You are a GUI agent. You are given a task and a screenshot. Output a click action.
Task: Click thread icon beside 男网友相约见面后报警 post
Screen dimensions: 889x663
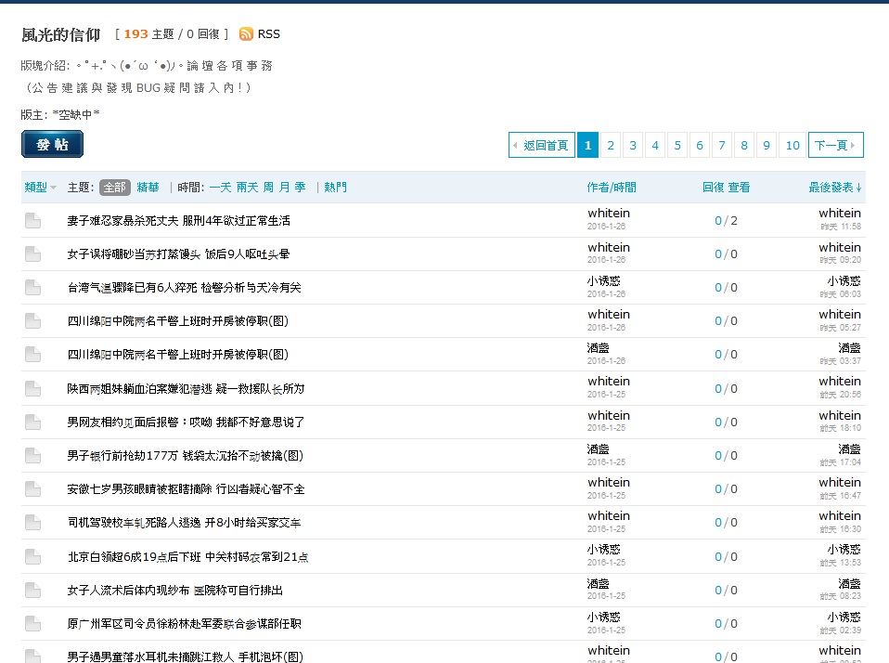coord(33,422)
